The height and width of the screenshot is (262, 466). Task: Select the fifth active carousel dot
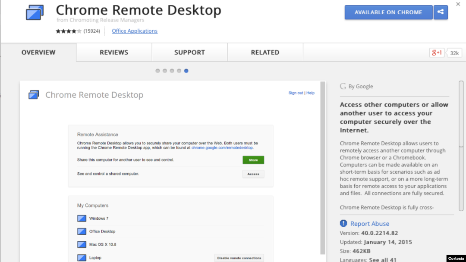186,71
